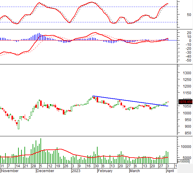Click the March label on time axis
Image resolution: width=193 pixels, height=173 pixels.
pos(135,171)
